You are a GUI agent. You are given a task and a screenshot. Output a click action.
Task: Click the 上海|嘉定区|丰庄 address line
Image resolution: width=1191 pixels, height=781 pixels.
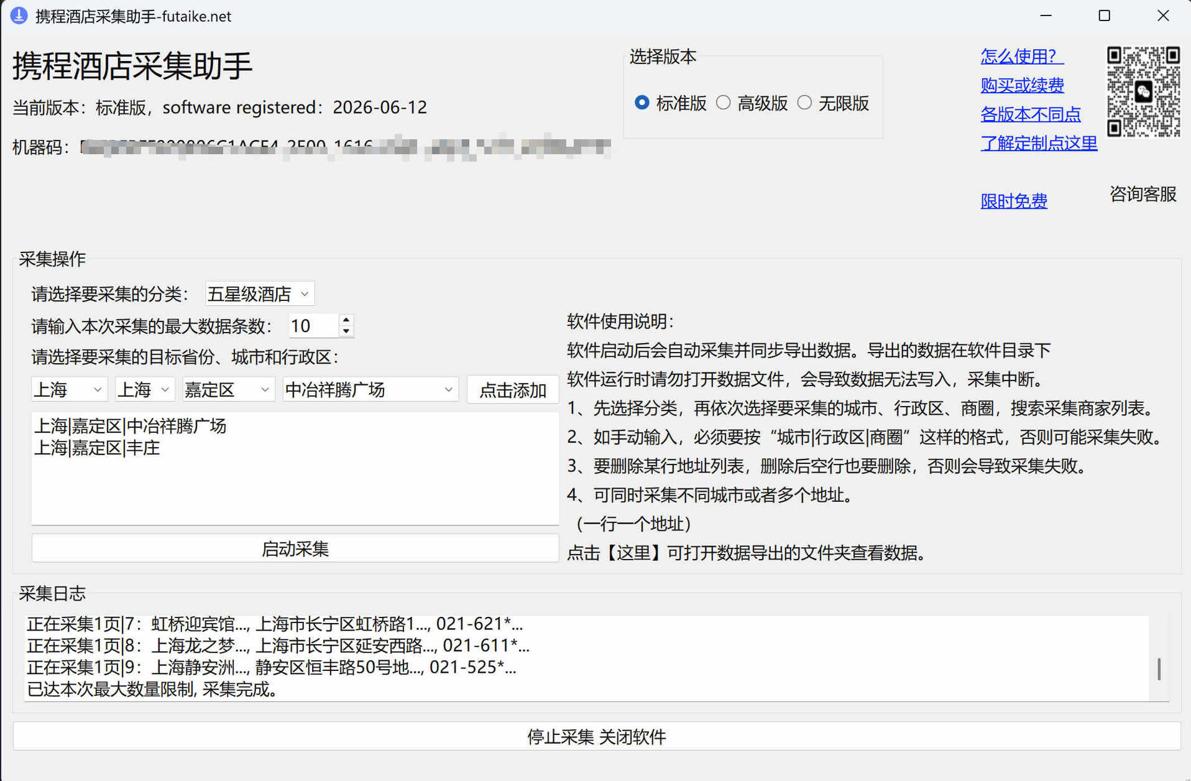click(98, 448)
